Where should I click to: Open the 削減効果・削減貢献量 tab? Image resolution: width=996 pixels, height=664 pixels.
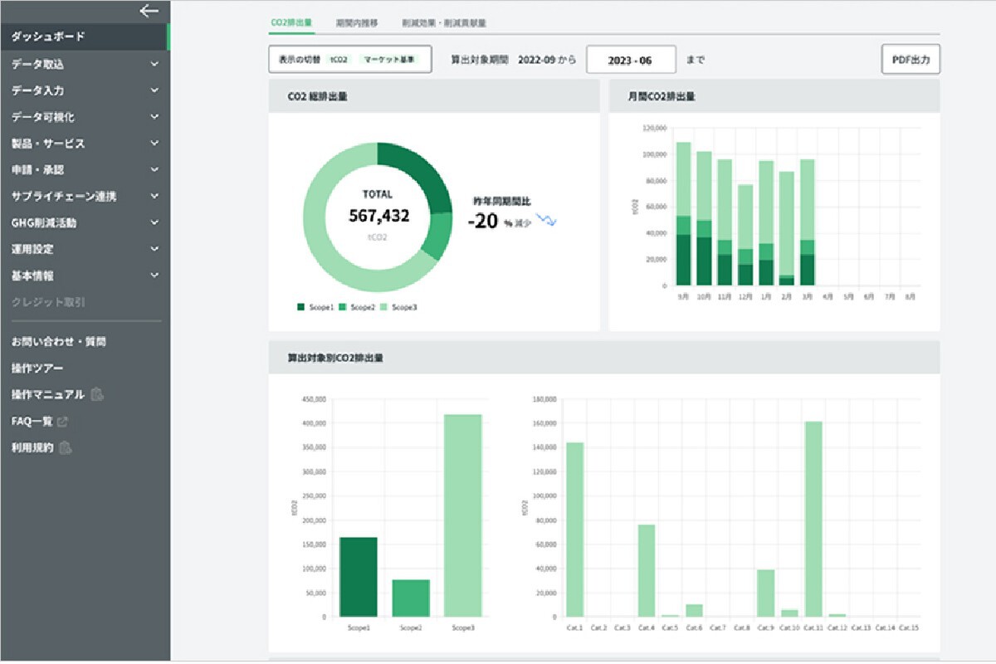pos(443,23)
